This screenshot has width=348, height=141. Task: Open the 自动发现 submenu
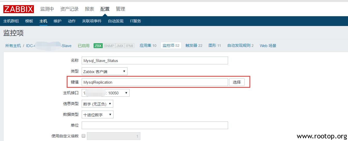(116, 21)
